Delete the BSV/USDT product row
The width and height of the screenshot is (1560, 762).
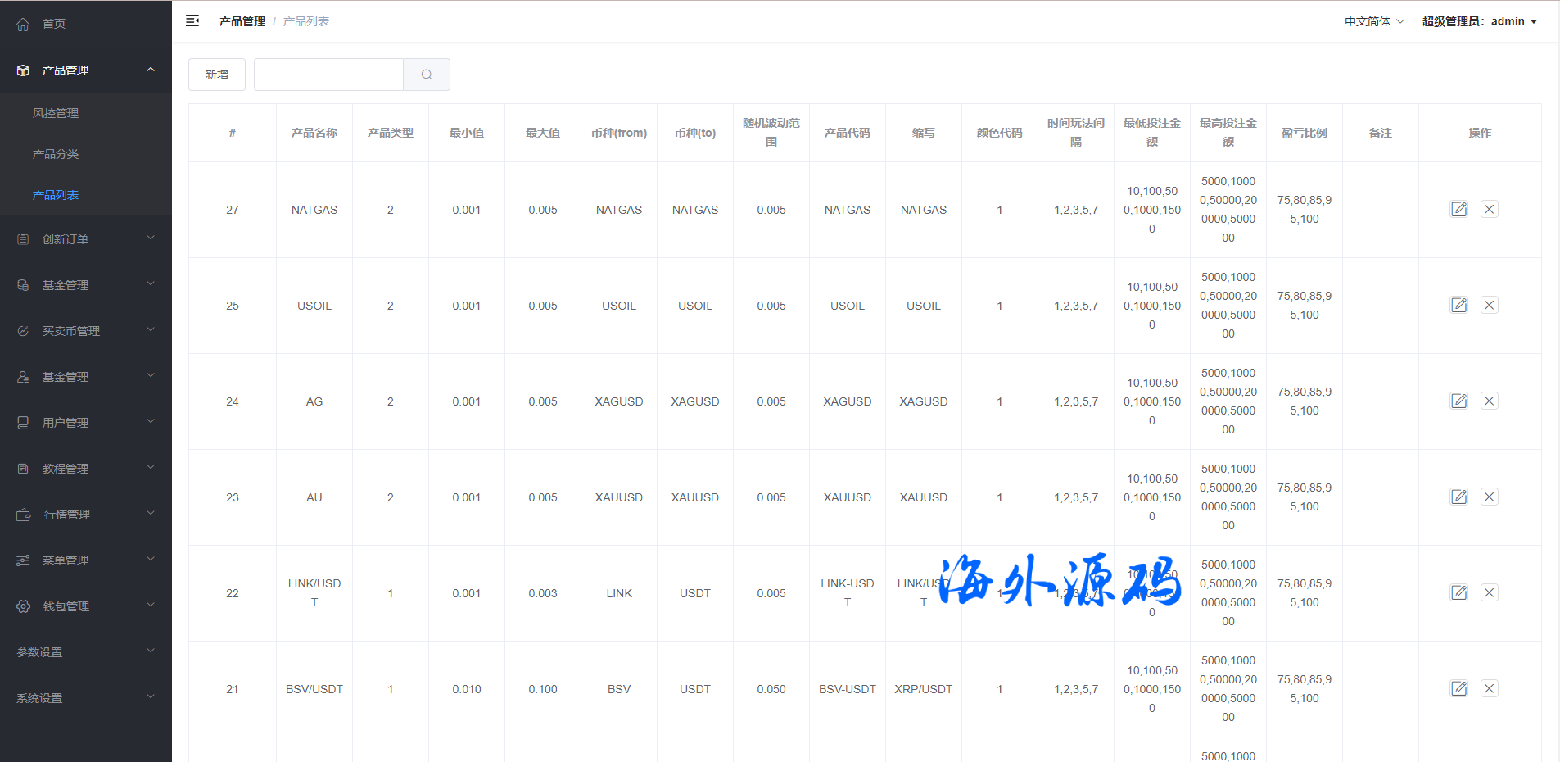pos(1489,688)
